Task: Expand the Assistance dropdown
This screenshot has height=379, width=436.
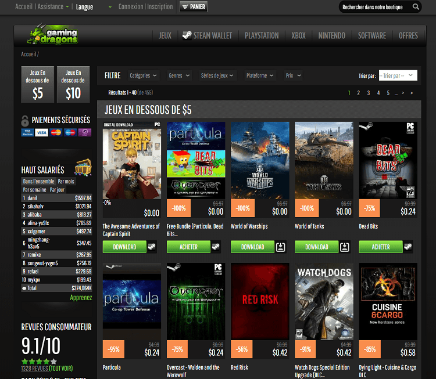Action: coord(53,6)
